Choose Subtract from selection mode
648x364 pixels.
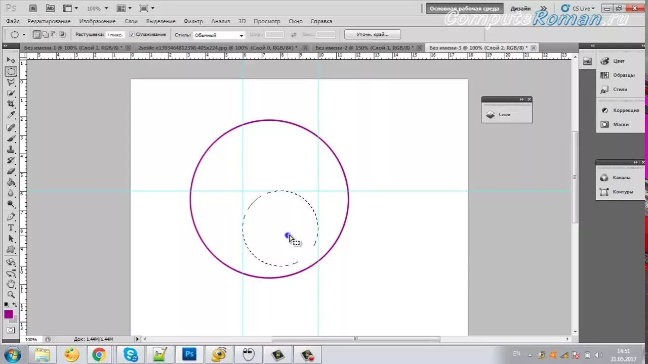pos(54,34)
